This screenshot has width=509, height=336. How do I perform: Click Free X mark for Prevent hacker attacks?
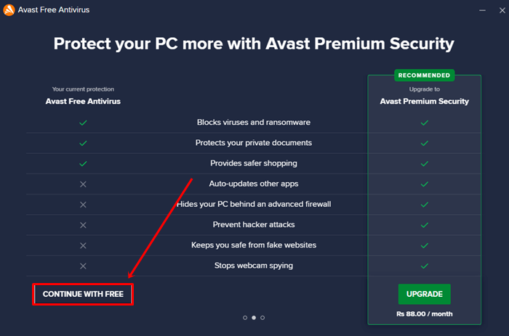point(83,225)
